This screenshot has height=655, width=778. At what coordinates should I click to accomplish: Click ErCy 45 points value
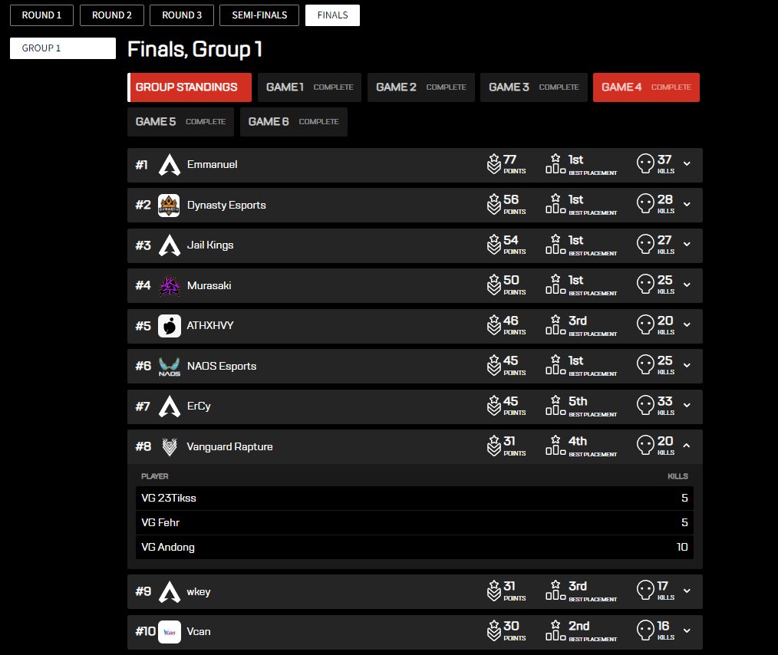click(x=511, y=401)
